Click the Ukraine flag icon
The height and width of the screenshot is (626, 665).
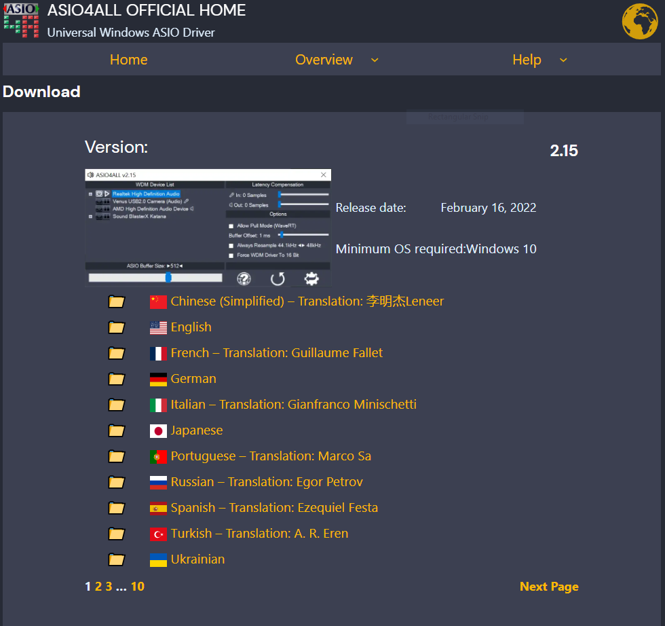158,560
